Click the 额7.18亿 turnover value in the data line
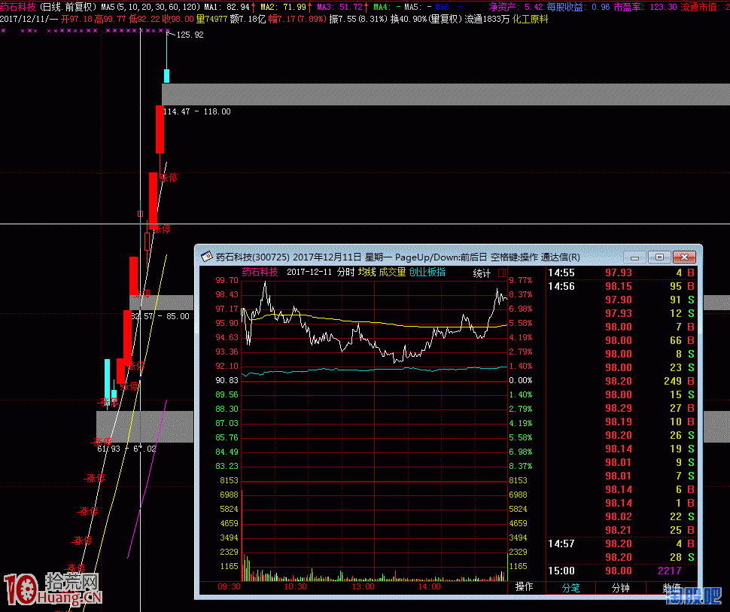Image resolution: width=730 pixels, height=612 pixels. click(x=248, y=20)
